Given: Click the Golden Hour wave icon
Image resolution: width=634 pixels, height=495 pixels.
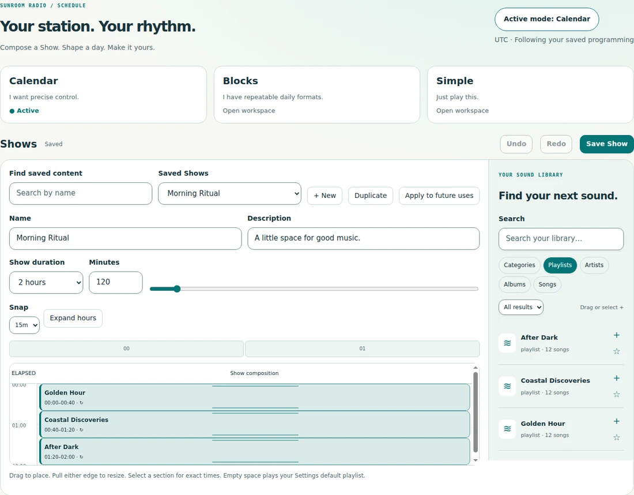Looking at the screenshot, I should point(507,429).
